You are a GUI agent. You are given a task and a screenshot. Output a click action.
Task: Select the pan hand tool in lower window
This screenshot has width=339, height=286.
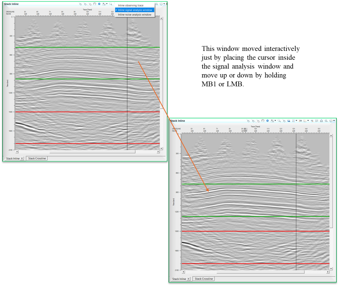pyautogui.click(x=263, y=121)
